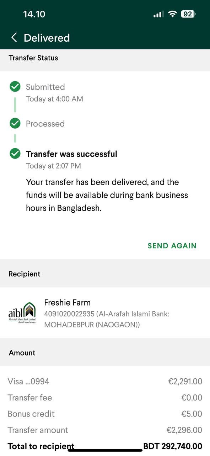Tap the Bonus credit €5.00 row

click(x=105, y=414)
